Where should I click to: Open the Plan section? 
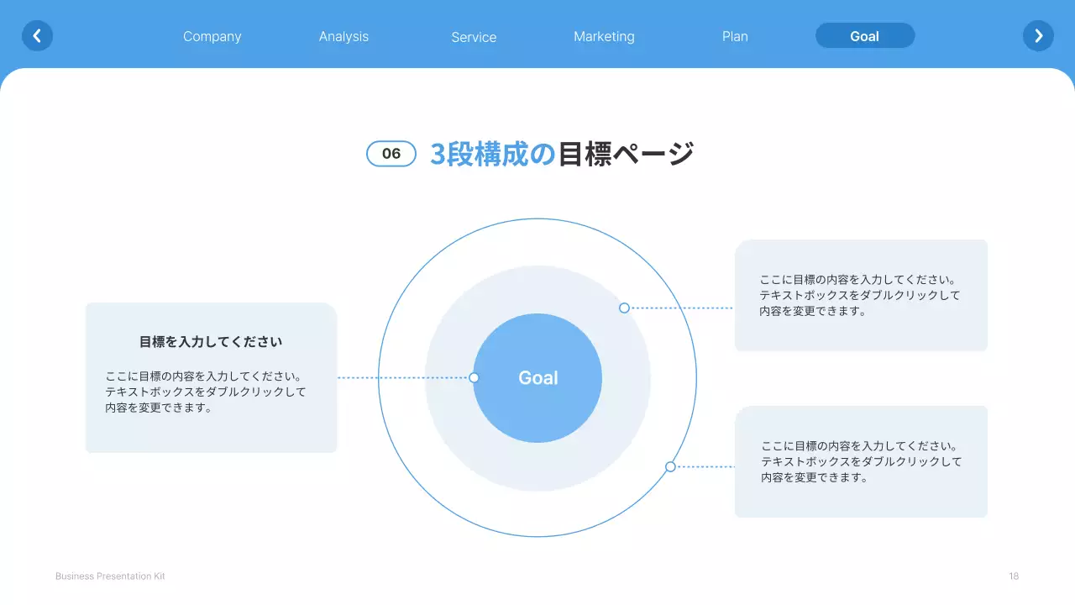[x=735, y=36]
